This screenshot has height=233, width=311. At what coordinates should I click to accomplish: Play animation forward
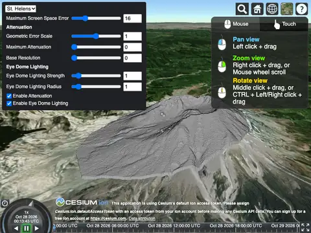pos(37,228)
